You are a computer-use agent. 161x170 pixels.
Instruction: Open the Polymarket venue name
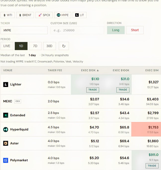coord(19,160)
